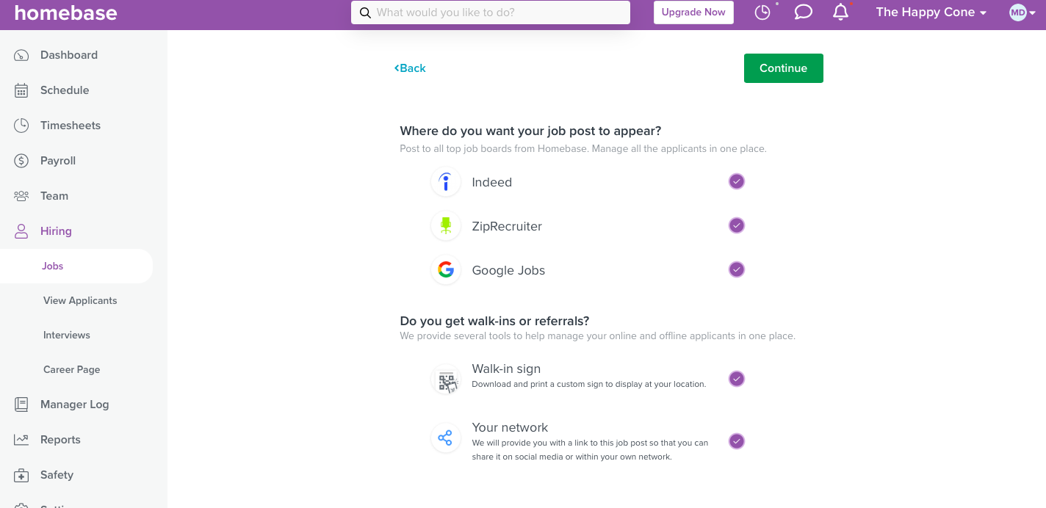Click the Payroll dollar icon in sidebar
1046x508 pixels.
pyautogui.click(x=21, y=161)
